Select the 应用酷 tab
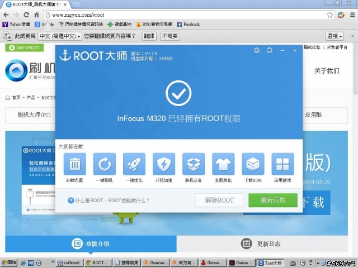The height and width of the screenshot is (268, 358). pyautogui.click(x=313, y=115)
